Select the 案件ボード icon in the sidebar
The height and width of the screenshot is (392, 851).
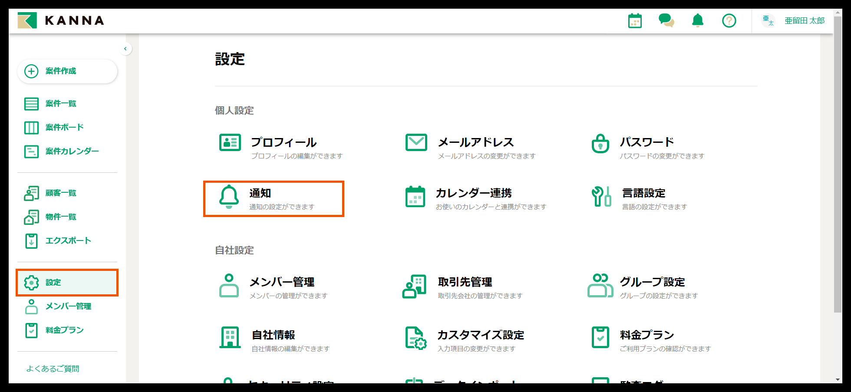point(31,127)
